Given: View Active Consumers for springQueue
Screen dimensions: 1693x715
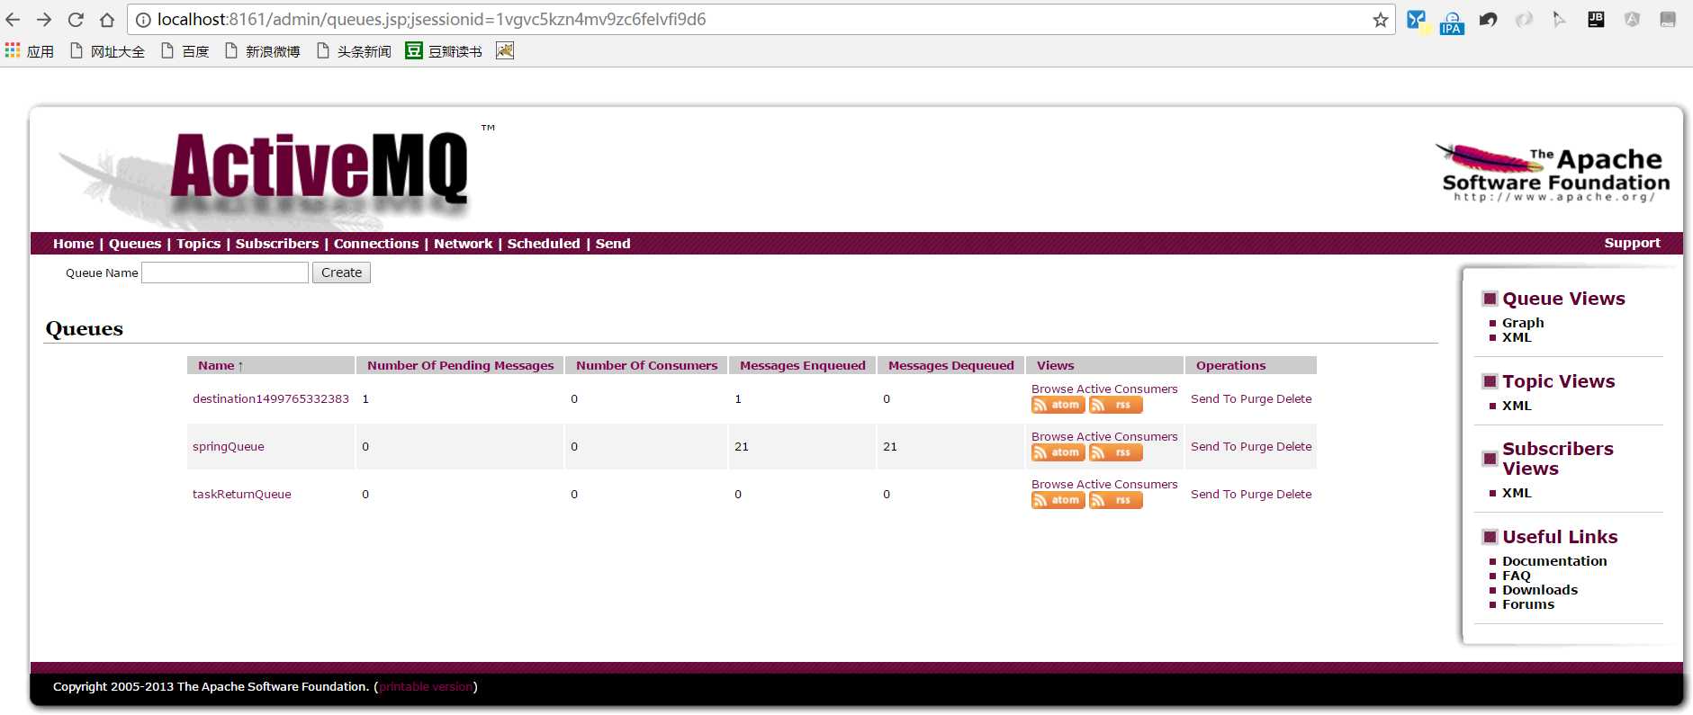Looking at the screenshot, I should [1127, 436].
